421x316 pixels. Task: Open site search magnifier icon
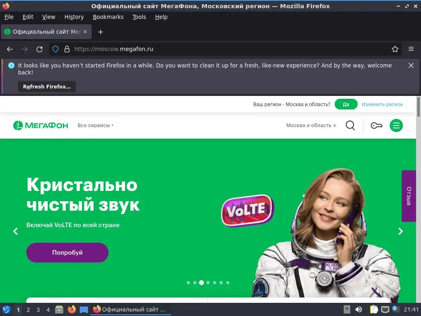[350, 125]
